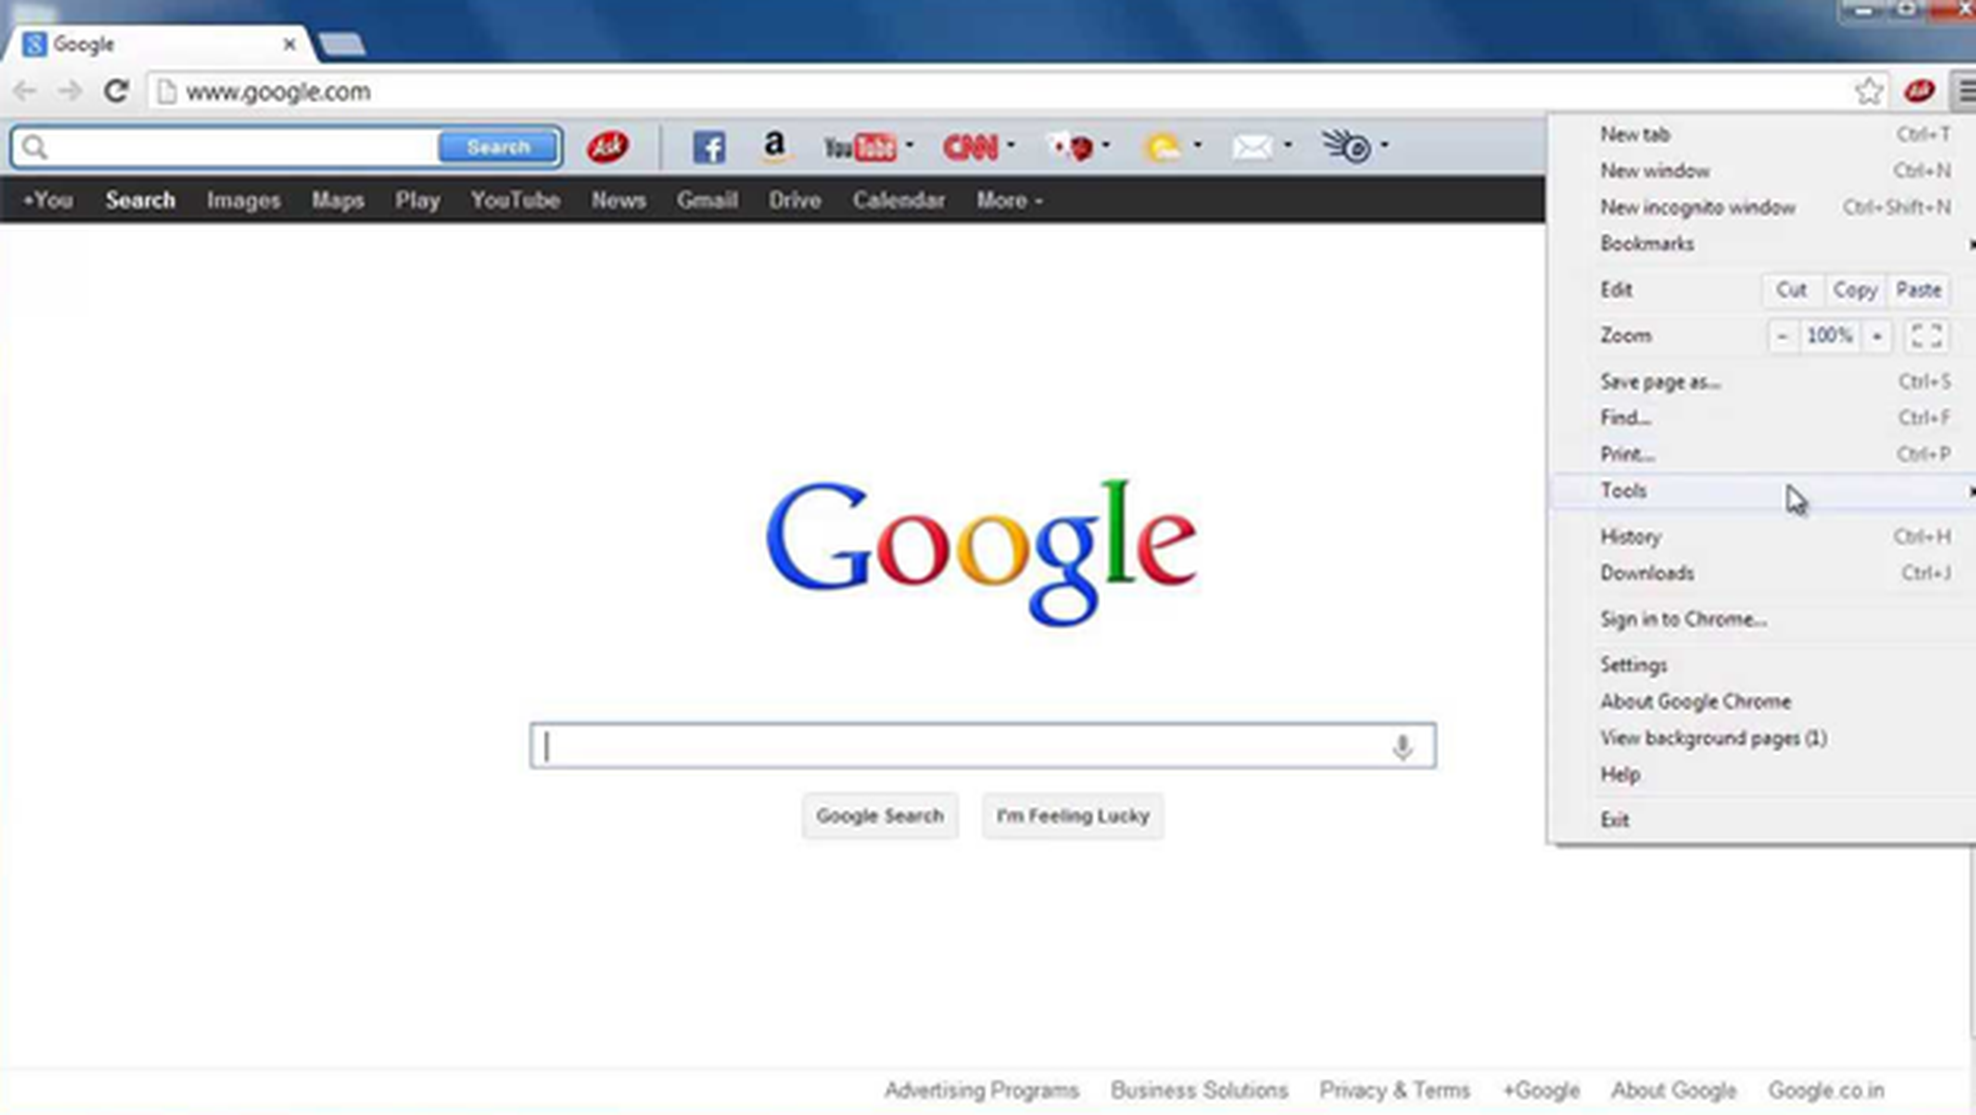Select Tools submenu entry

tap(1625, 490)
